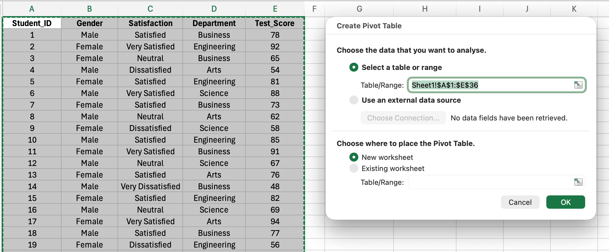Image resolution: width=609 pixels, height=252 pixels.
Task: Confirm pivot table creation with OK
Action: [565, 202]
